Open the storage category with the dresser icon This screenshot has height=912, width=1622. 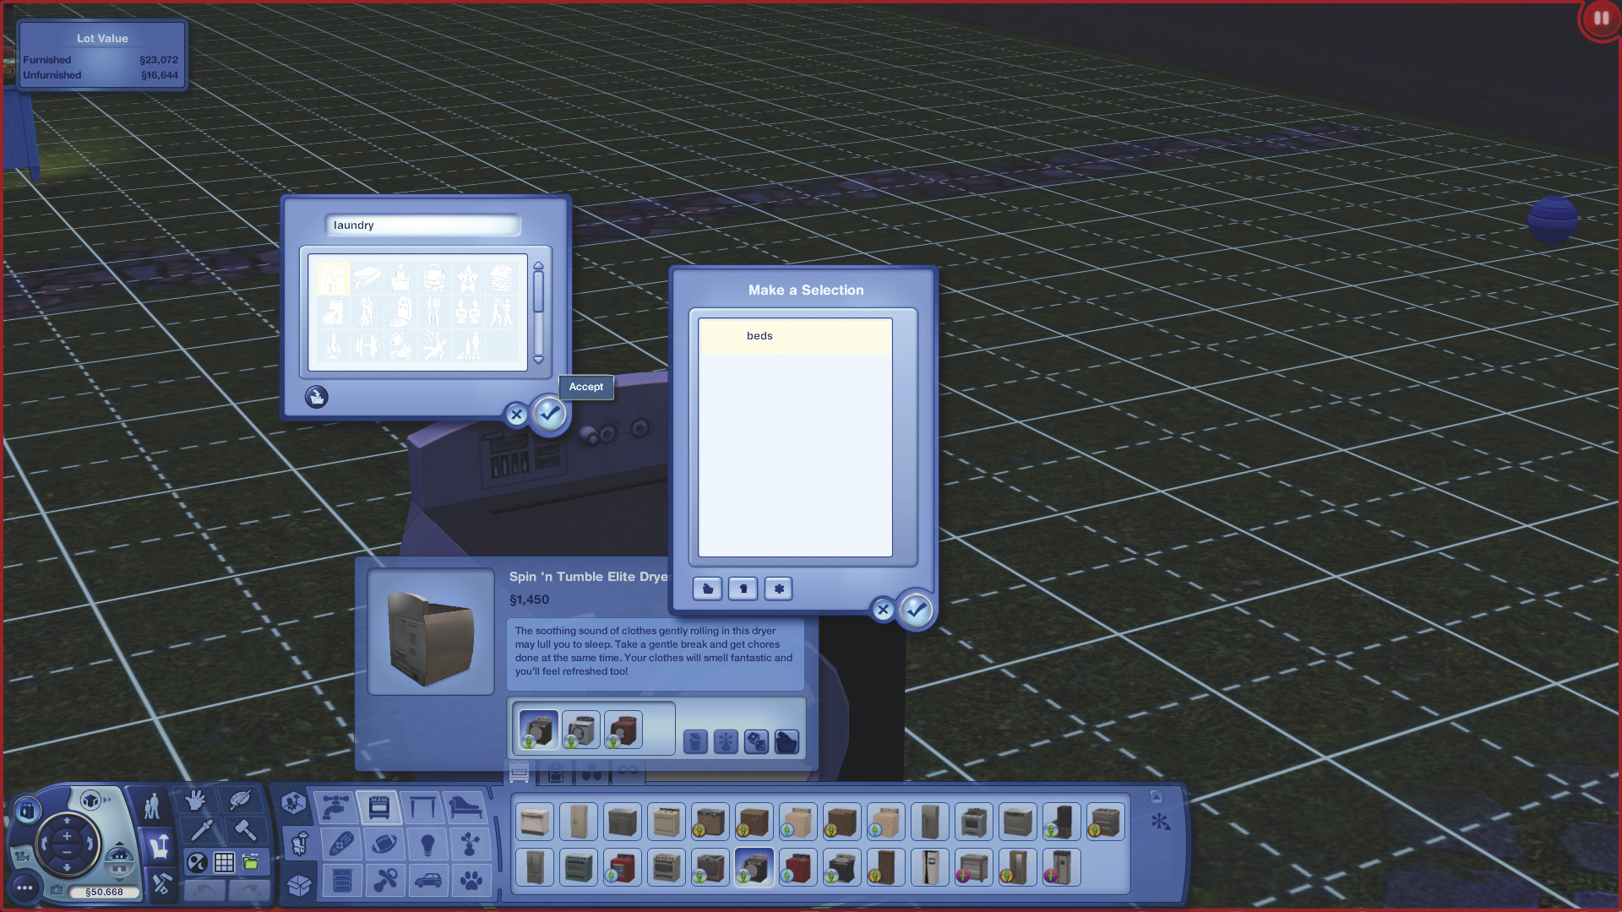click(342, 881)
